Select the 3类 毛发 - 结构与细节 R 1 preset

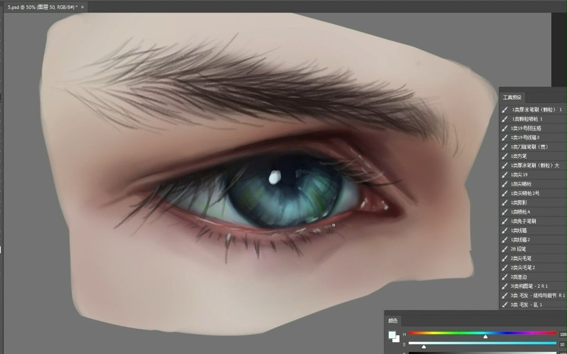tap(533, 295)
